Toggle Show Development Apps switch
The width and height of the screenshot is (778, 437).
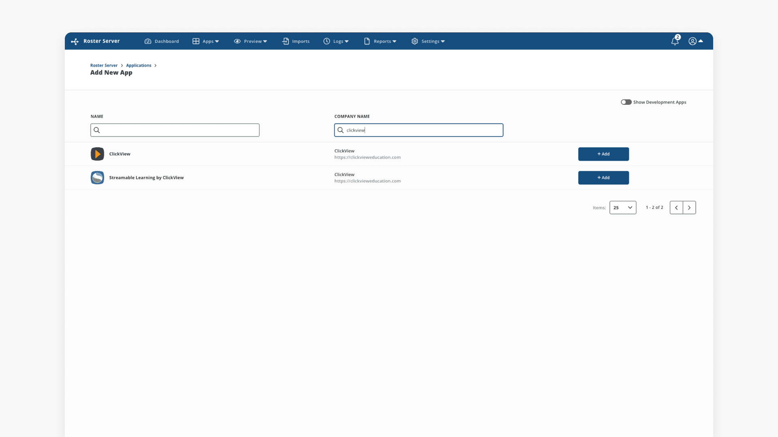[626, 102]
